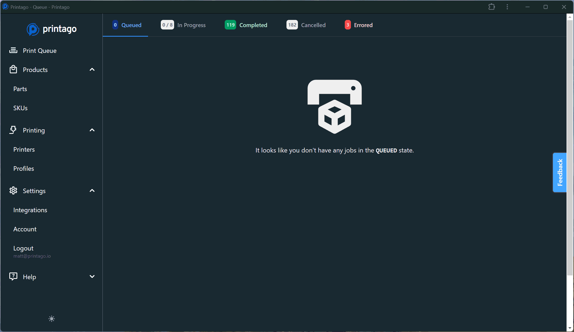Open the Printers page
Screen dimensions: 574x332
tap(24, 150)
